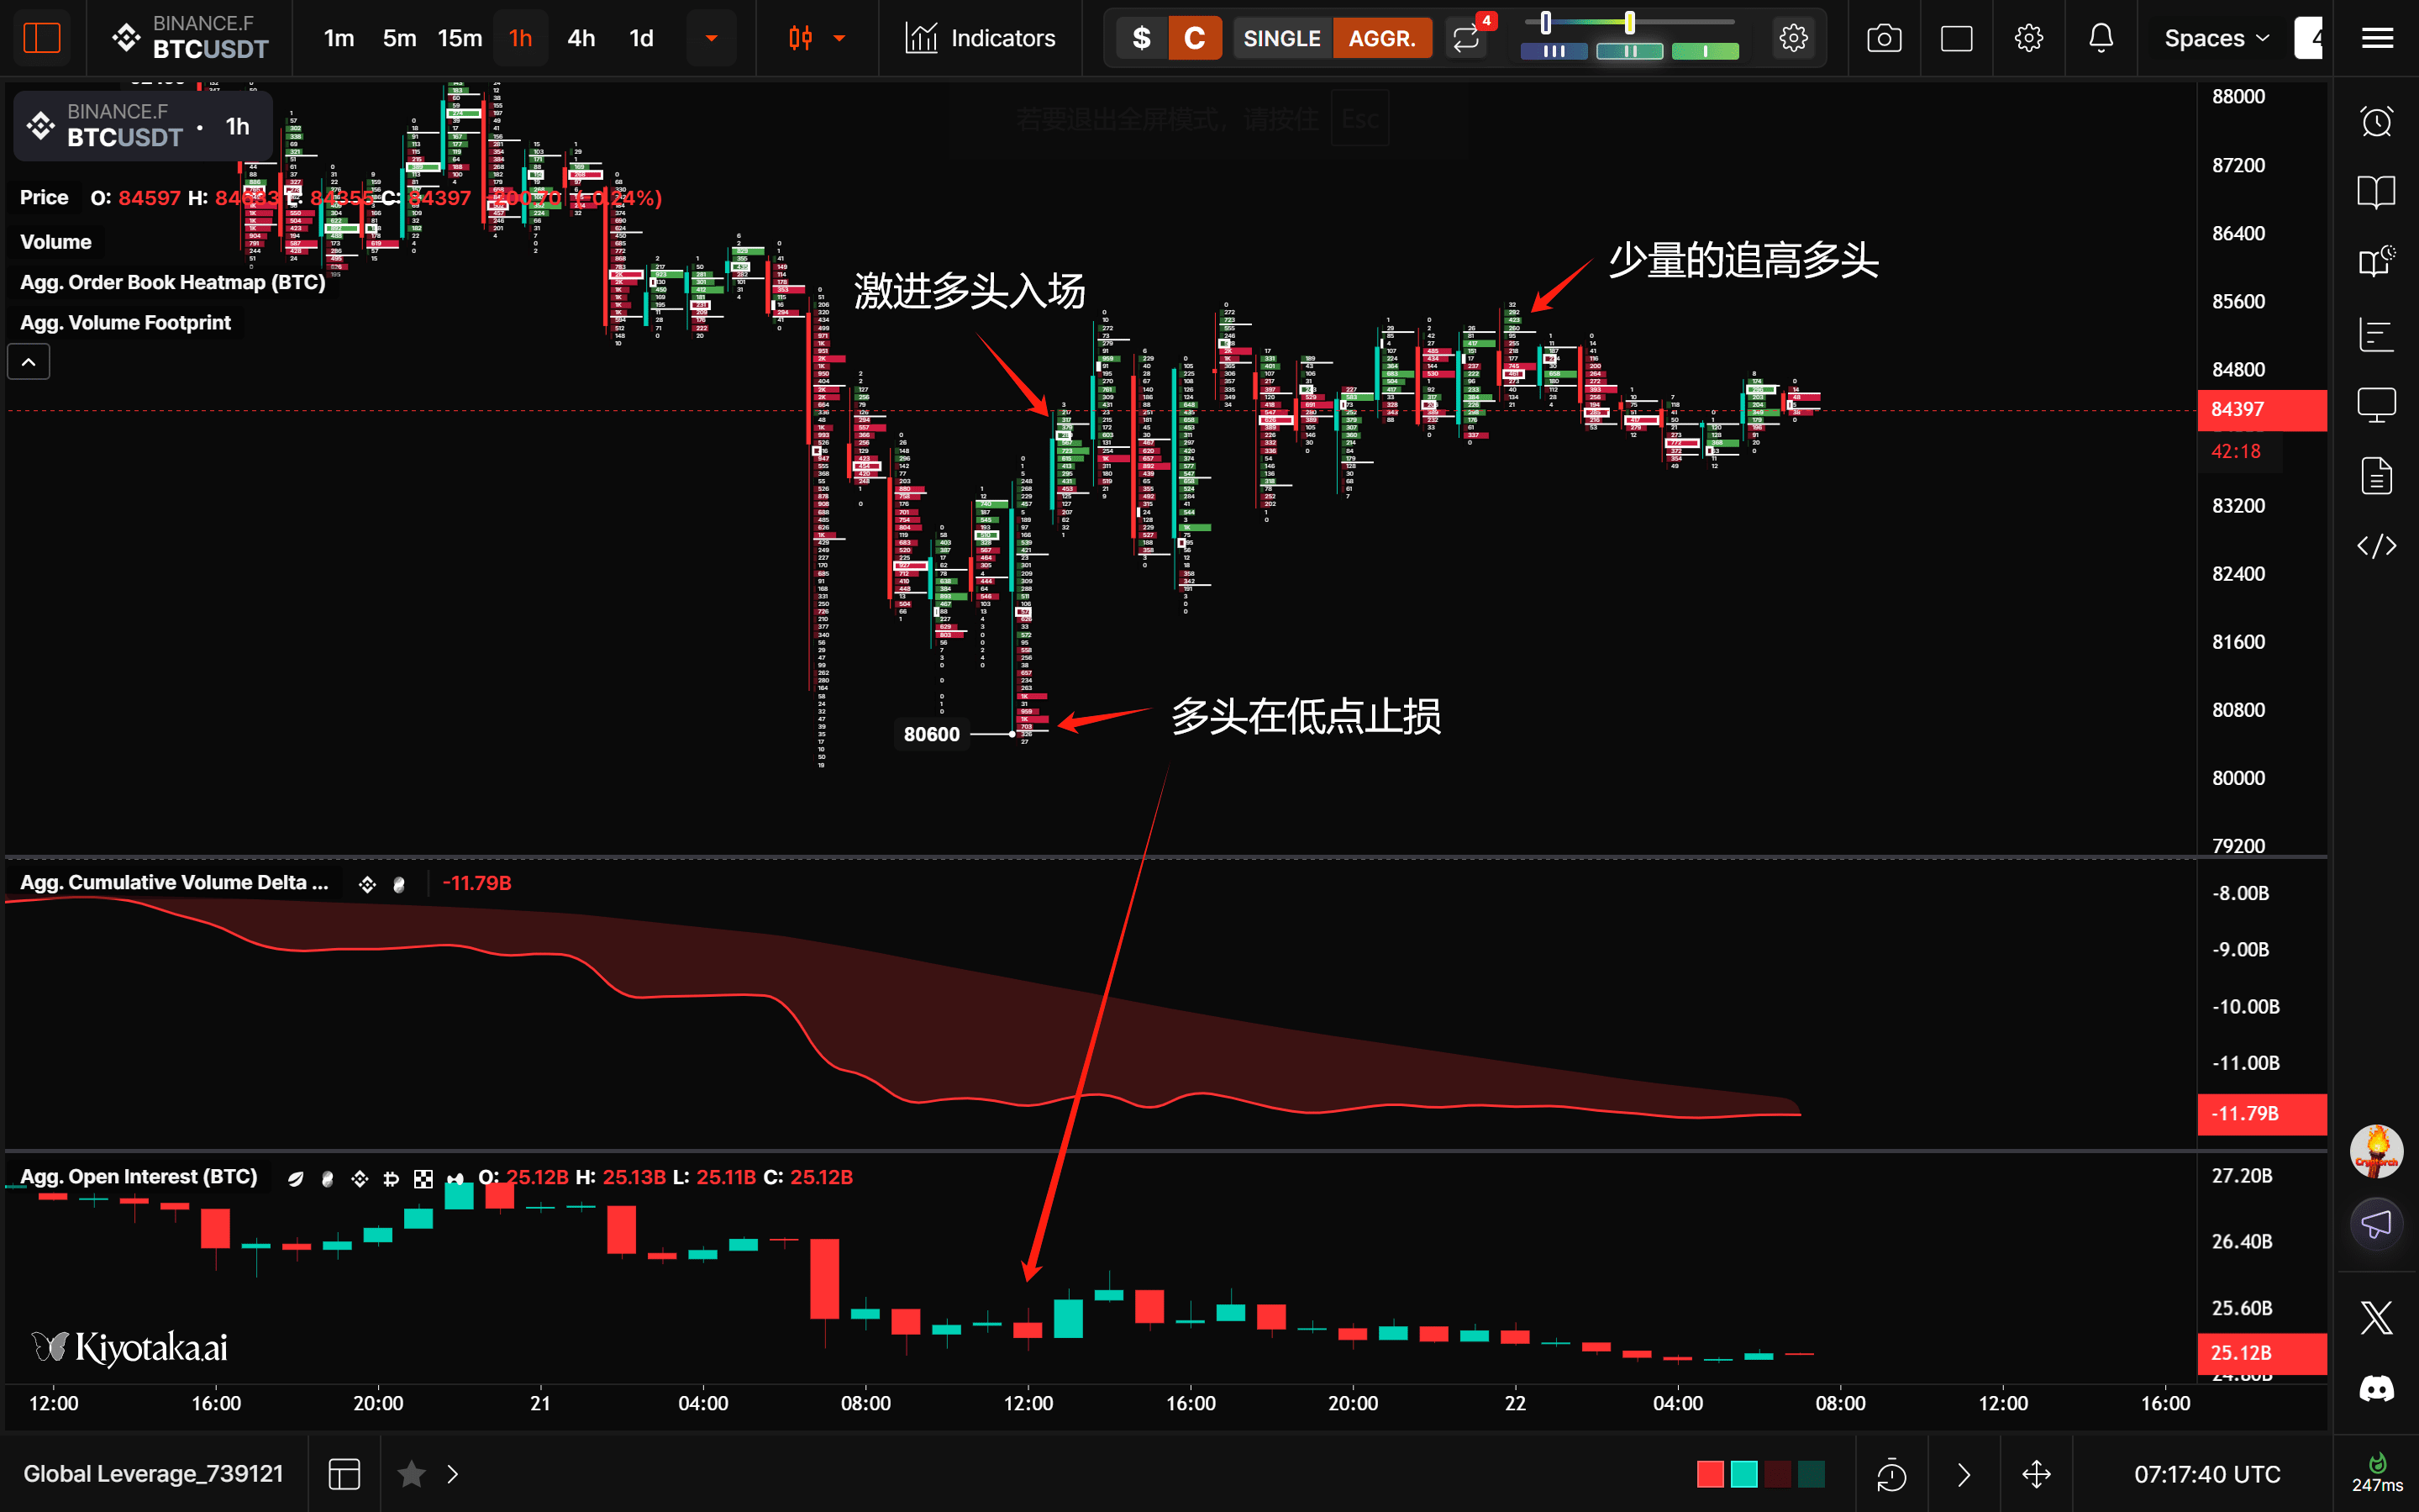Switch to the 15m timeframe
This screenshot has height=1512, width=2419.
click(460, 39)
